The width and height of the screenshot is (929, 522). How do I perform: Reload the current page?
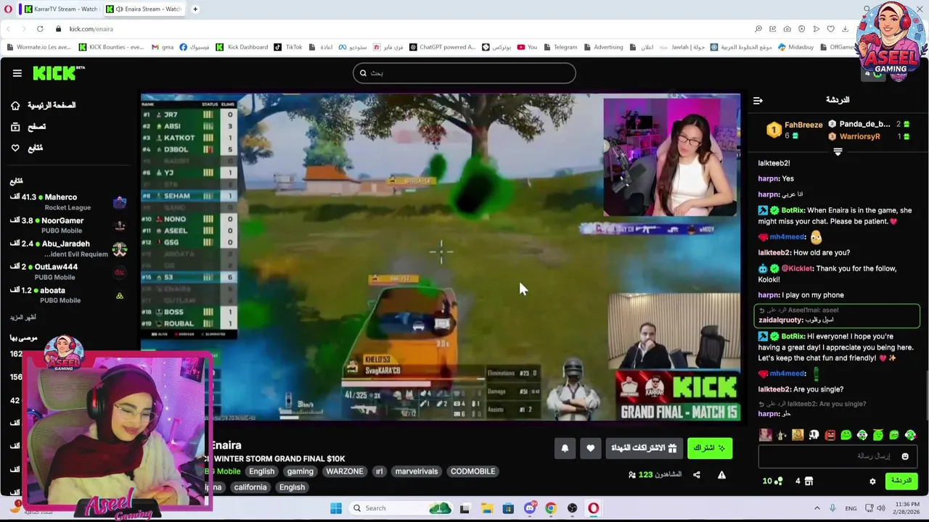(x=40, y=29)
